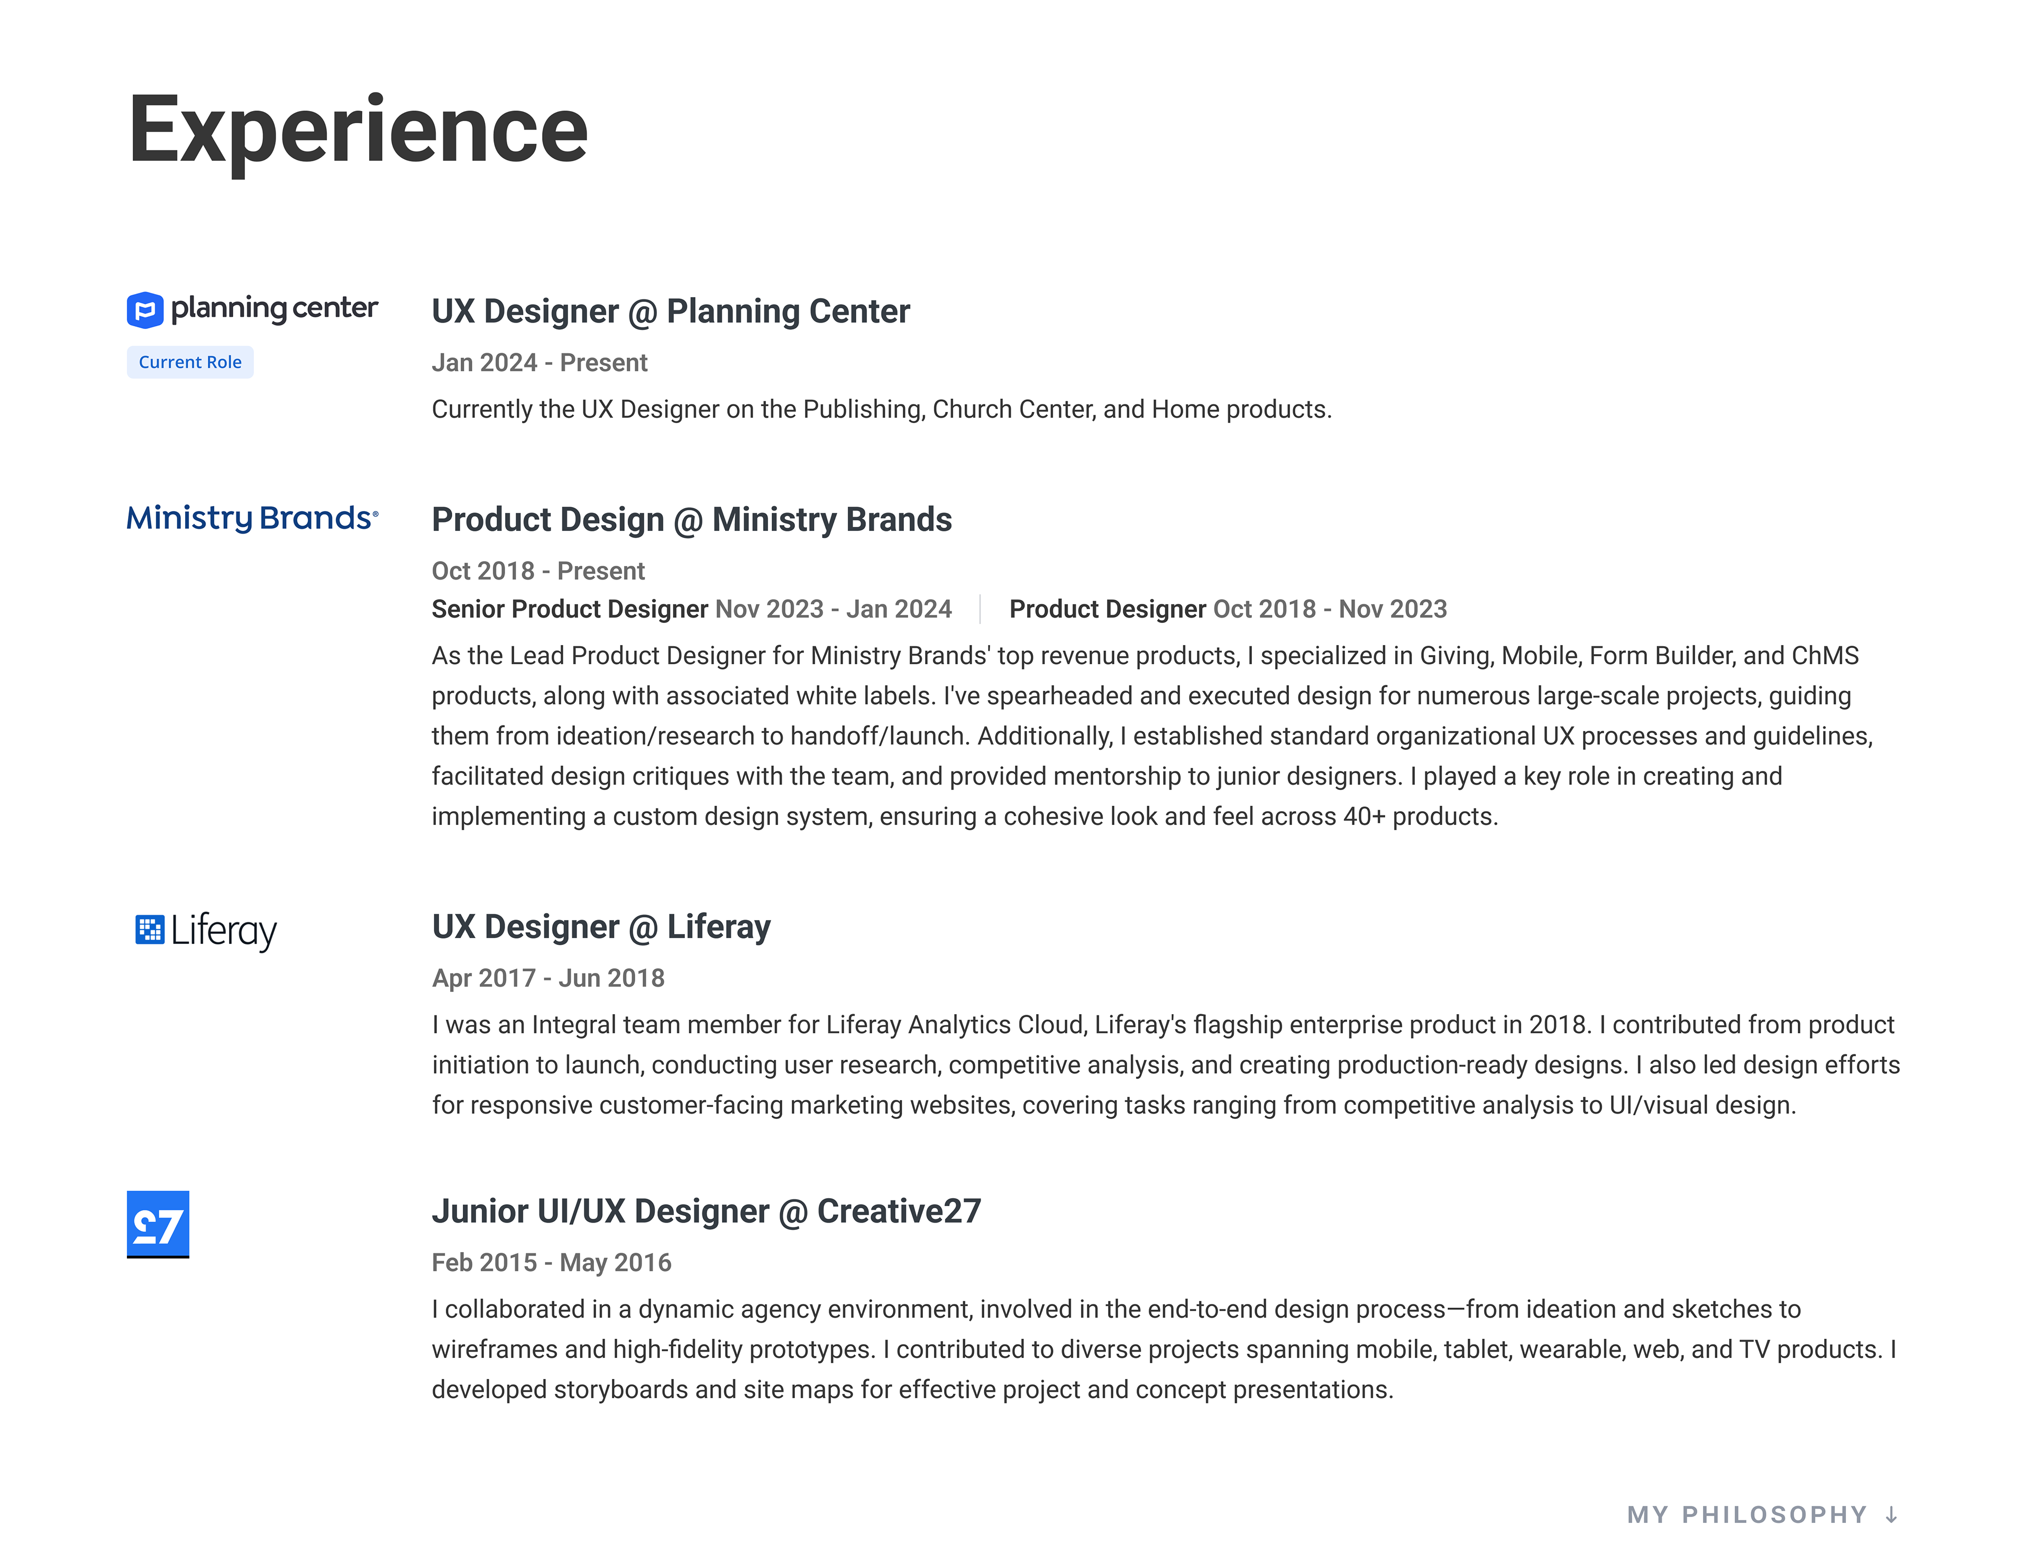
Task: Click the Product Design @ Ministry Brands title
Action: click(x=692, y=520)
